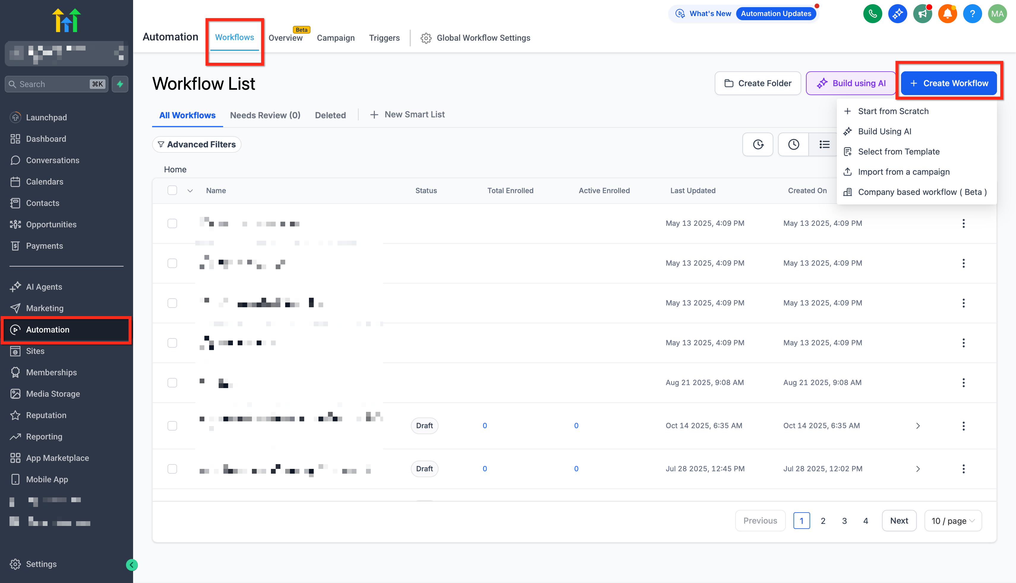Open the blue help question mark icon
This screenshot has height=583, width=1016.
coord(972,14)
